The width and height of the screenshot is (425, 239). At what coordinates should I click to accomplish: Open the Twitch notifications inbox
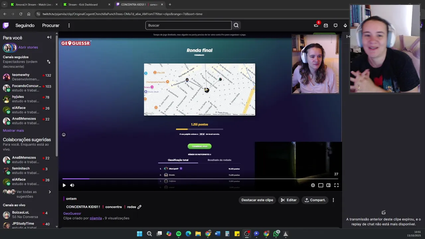(x=326, y=26)
